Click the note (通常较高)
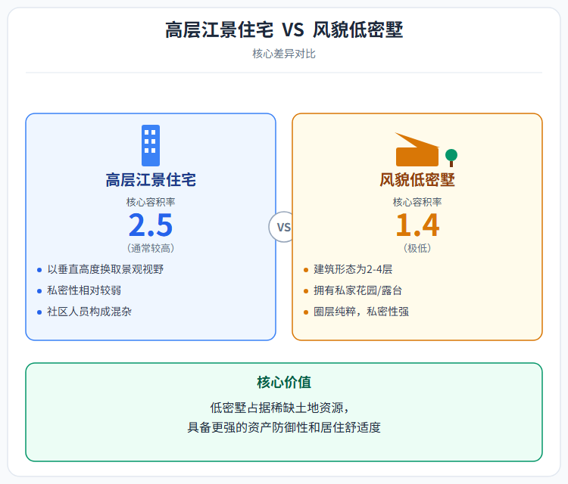568x484 pixels. tap(151, 248)
